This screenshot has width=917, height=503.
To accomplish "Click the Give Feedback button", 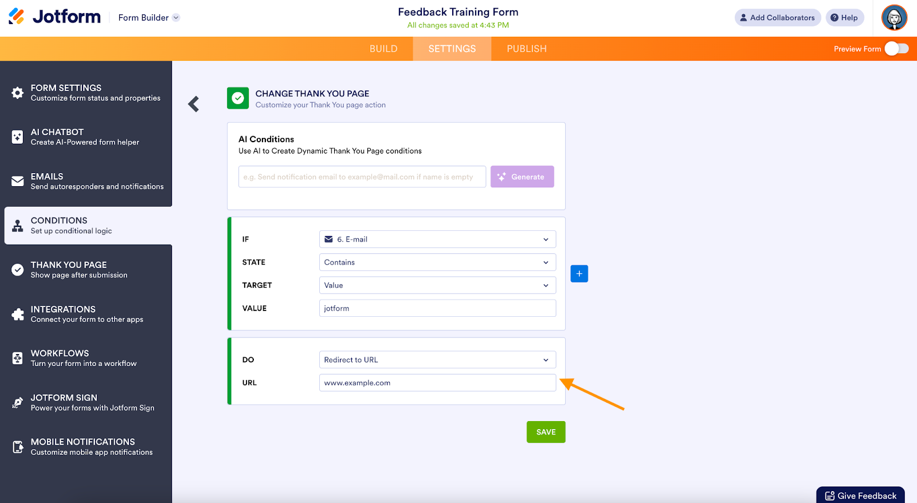I will pos(860,495).
